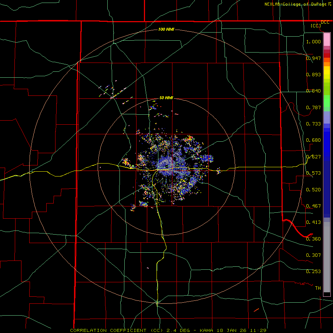Click the 50 NMI range ring label
Image resolution: width=333 pixels, height=333 pixels.
(x=166, y=98)
